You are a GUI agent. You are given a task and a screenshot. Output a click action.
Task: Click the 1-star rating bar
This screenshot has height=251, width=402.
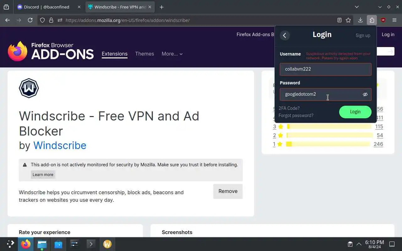(x=329, y=144)
